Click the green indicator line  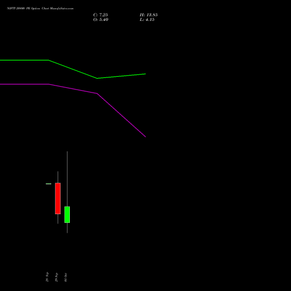(73, 69)
